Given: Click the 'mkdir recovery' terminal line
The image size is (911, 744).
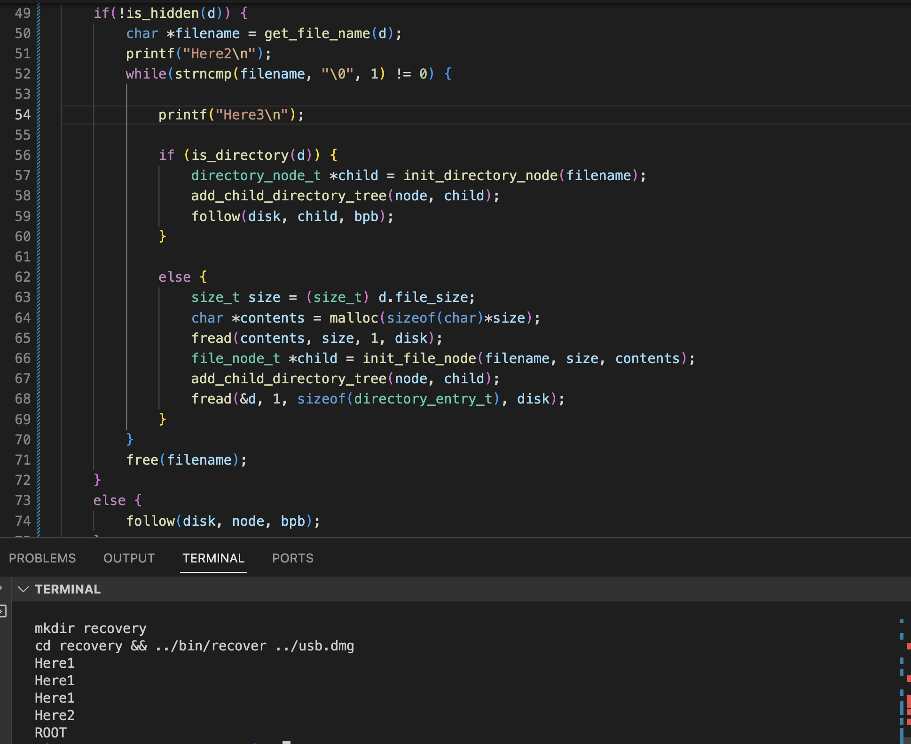Looking at the screenshot, I should pyautogui.click(x=90, y=628).
